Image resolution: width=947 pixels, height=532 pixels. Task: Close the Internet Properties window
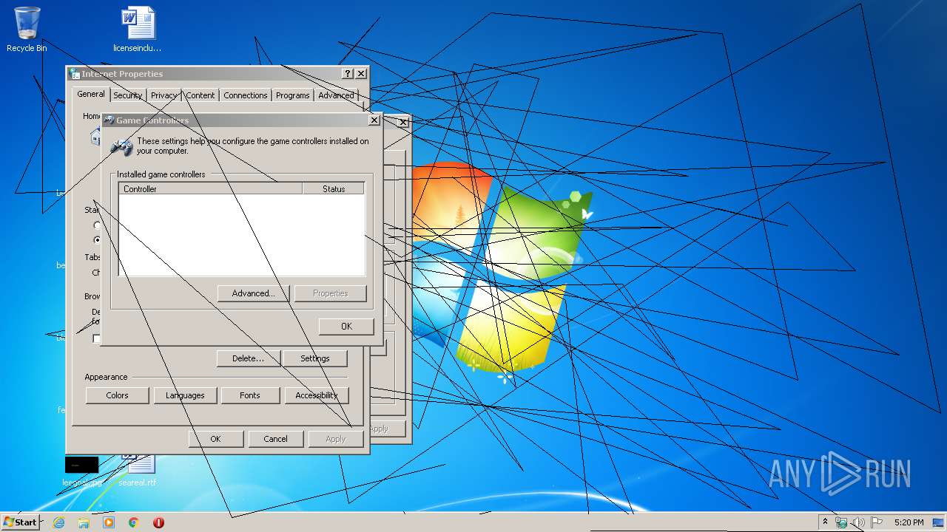click(x=361, y=73)
